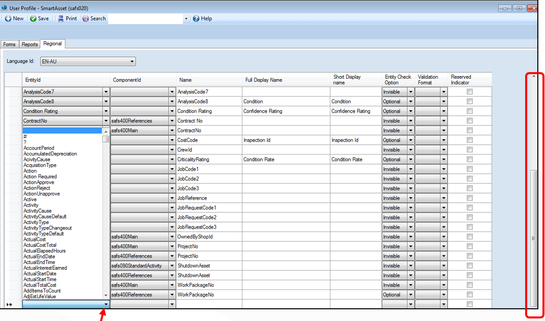Toggle Reserved Indicator for OwnedByShopId row

click(x=470, y=237)
